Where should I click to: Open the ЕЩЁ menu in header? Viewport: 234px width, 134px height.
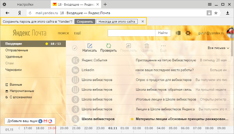78,33
